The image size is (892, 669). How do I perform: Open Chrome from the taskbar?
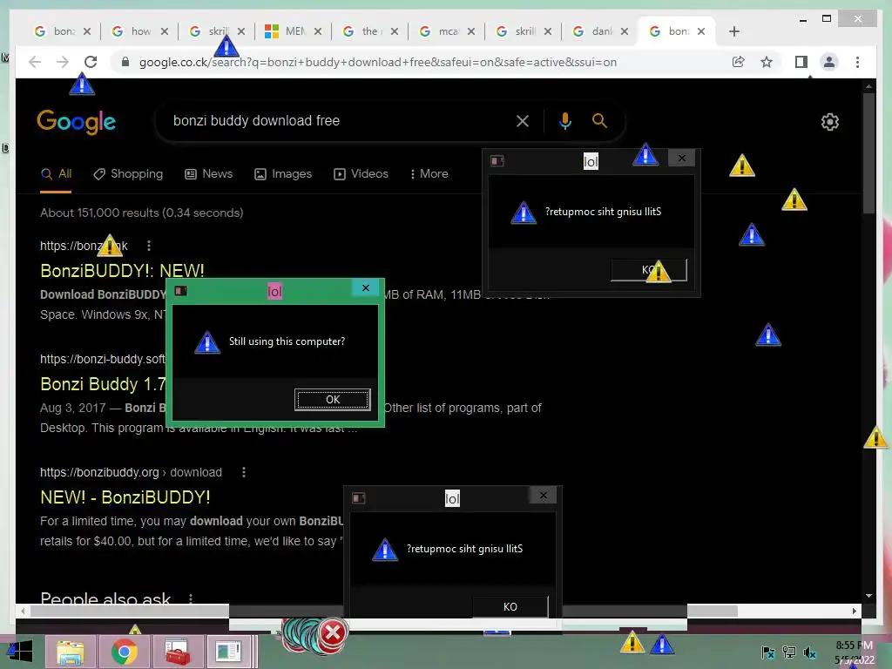[124, 652]
